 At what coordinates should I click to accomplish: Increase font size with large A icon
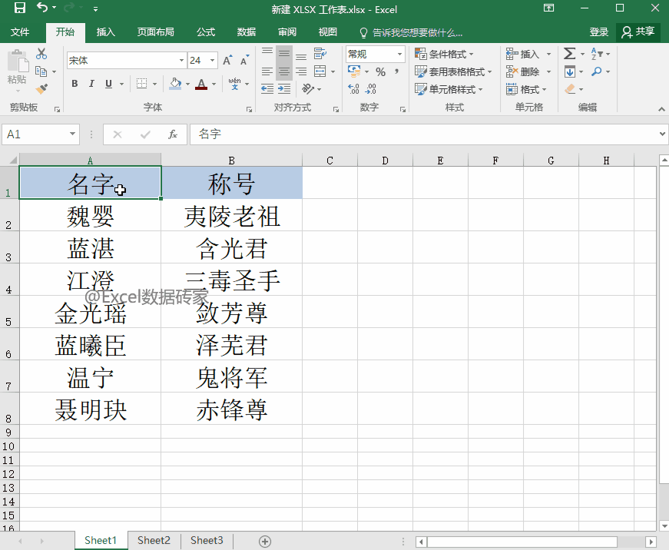point(227,61)
